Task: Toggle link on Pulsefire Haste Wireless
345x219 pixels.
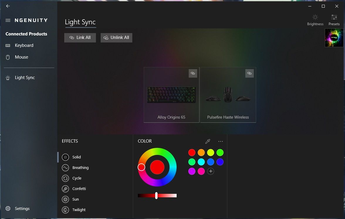Action: point(249,73)
